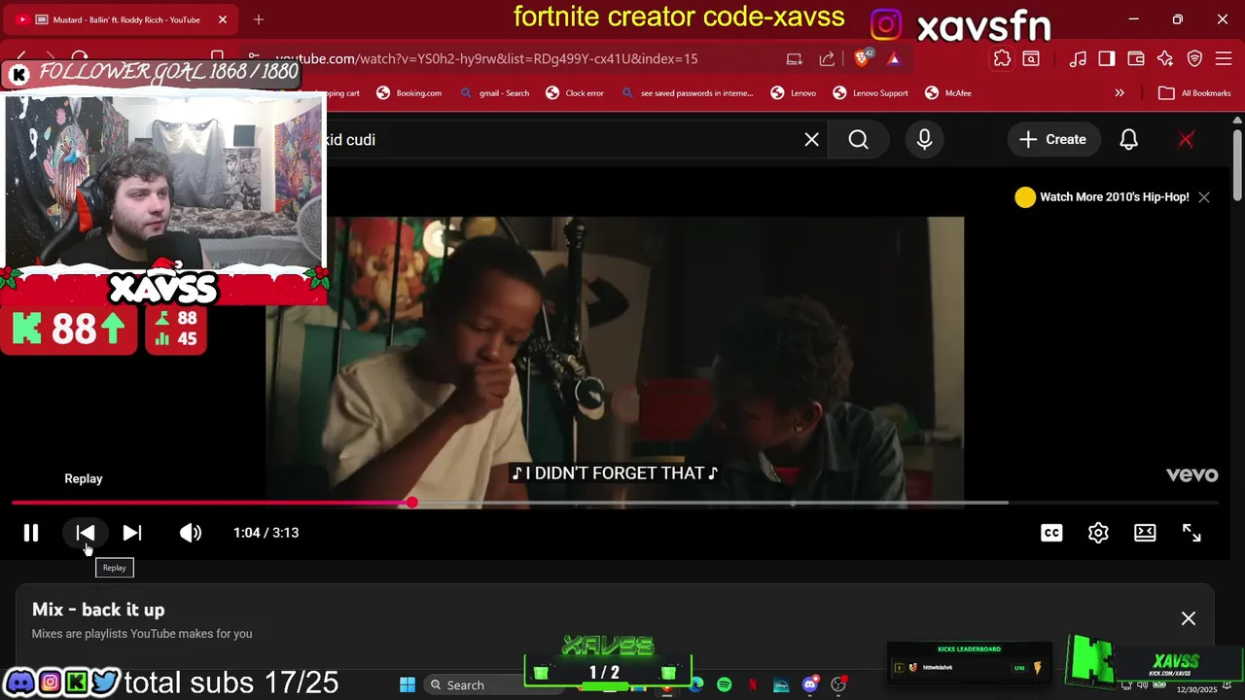Click the red X icon beside the bell
The height and width of the screenshot is (700, 1245).
click(1186, 140)
